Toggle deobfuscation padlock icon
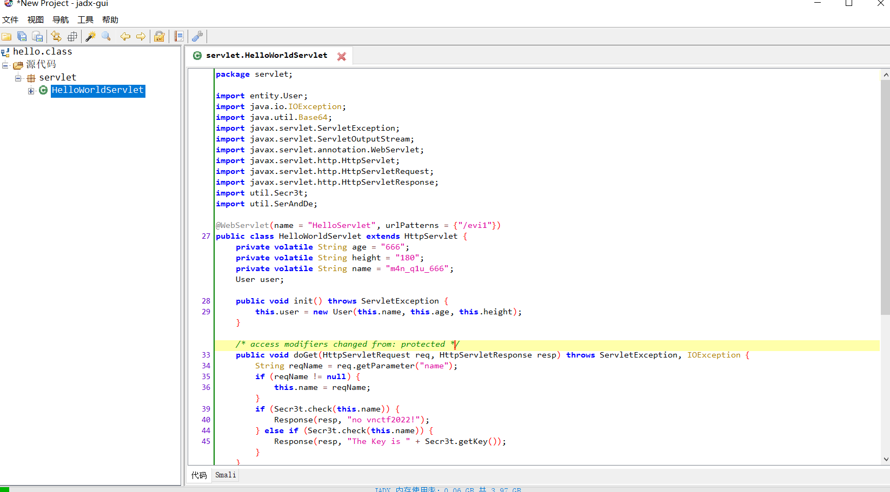This screenshot has height=492, width=890. (x=160, y=37)
